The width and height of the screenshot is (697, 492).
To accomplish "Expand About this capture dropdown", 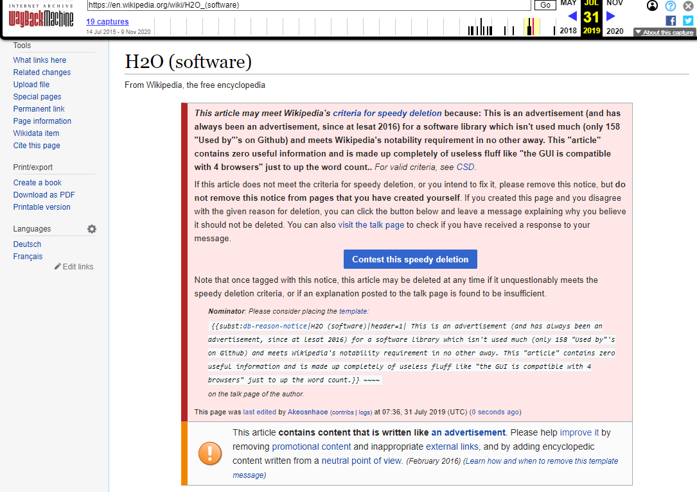I will click(x=664, y=33).
